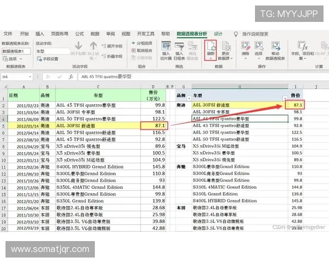Select pivot cell X5 xDrive35i 领先型
Image resolution: width=329 pixels, height=263 pixels.
click(x=240, y=160)
